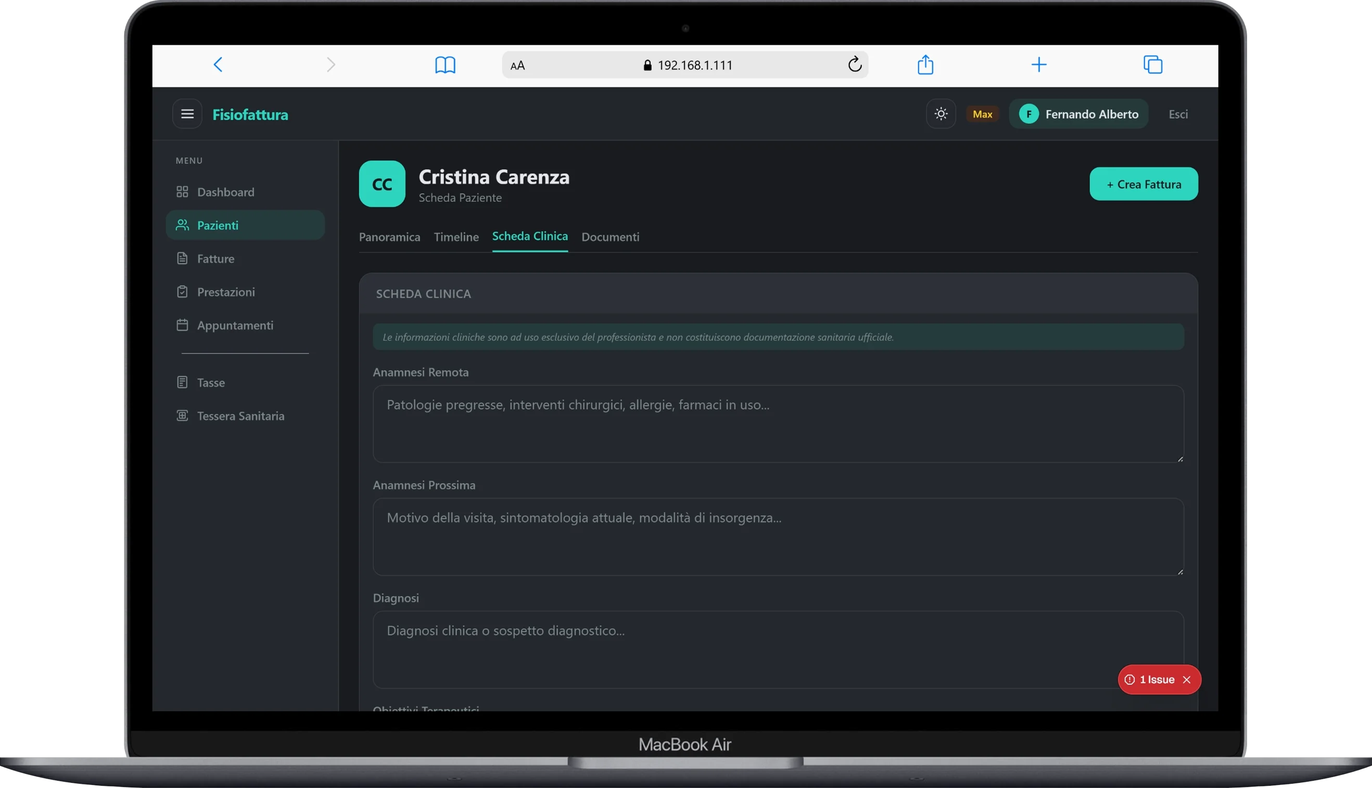This screenshot has width=1372, height=788.
Task: Select the Tessera Sanitaria card icon
Action: click(x=182, y=416)
